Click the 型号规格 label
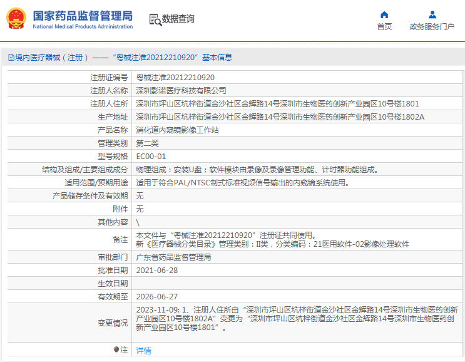465x362 pixels. (113, 157)
